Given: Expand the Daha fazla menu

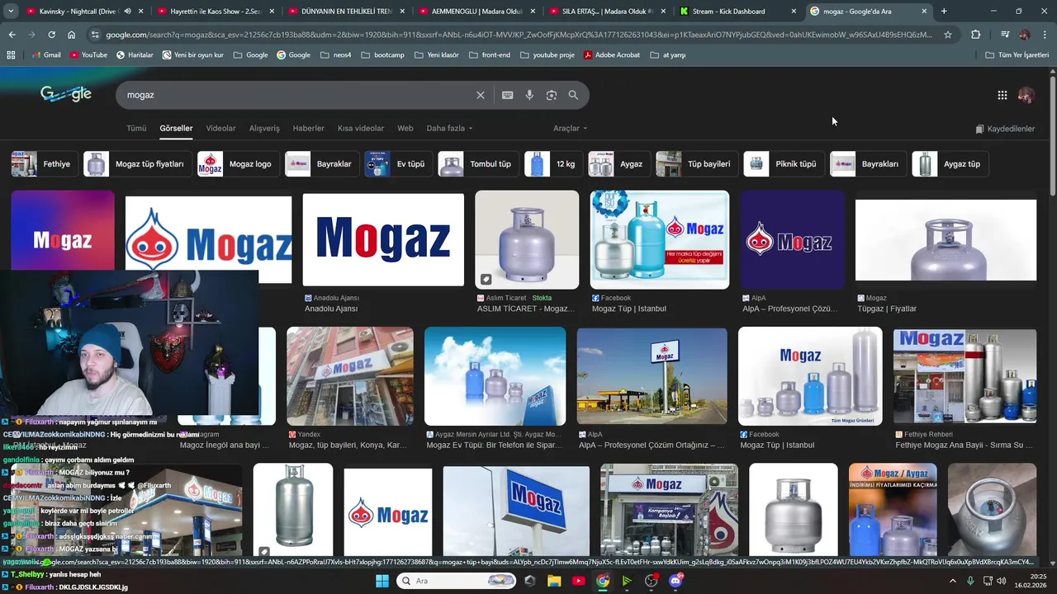Looking at the screenshot, I should 450,129.
